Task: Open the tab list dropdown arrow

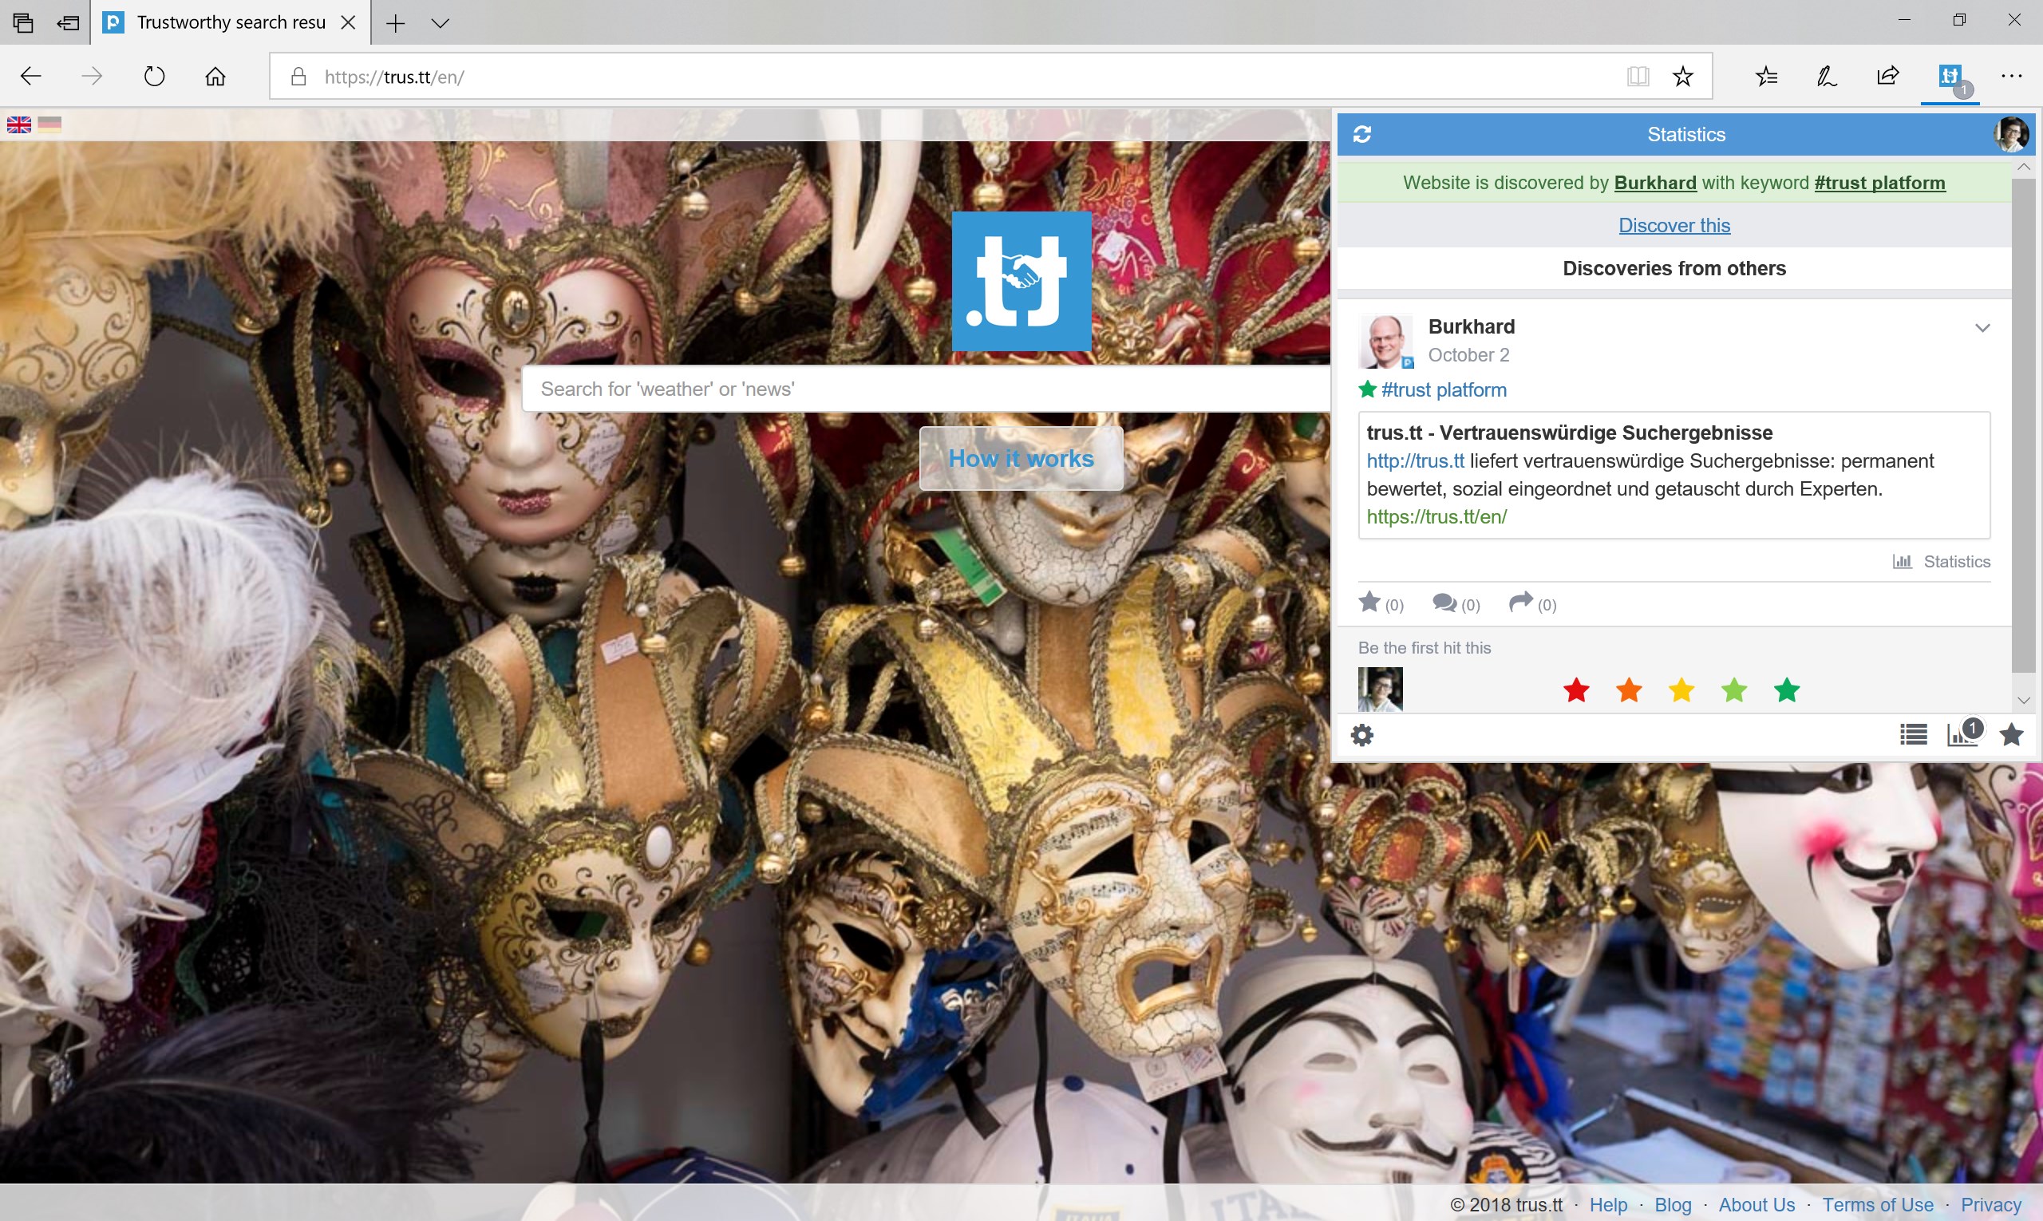Action: coord(441,23)
